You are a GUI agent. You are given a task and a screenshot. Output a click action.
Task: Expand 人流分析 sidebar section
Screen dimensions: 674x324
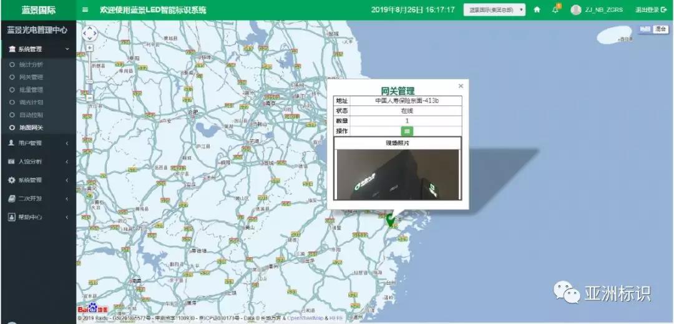tap(39, 162)
